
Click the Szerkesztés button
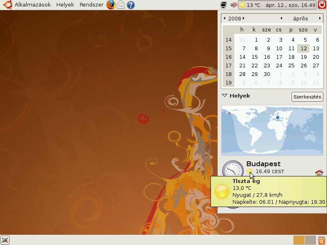(307, 97)
